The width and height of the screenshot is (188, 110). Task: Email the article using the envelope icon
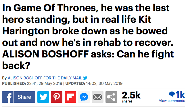pyautogui.click(x=98, y=97)
